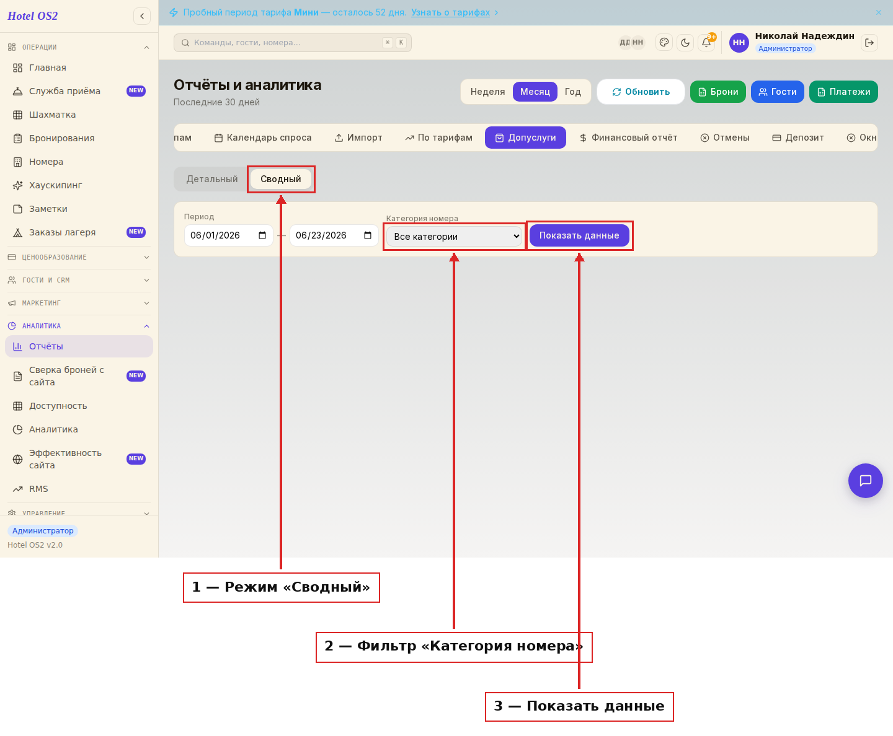Screen dimensions: 893x736
Task: Switch to the Детальный mode
Action: coord(212,179)
